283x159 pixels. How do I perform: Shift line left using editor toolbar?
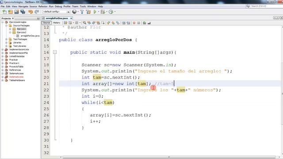[124, 23]
